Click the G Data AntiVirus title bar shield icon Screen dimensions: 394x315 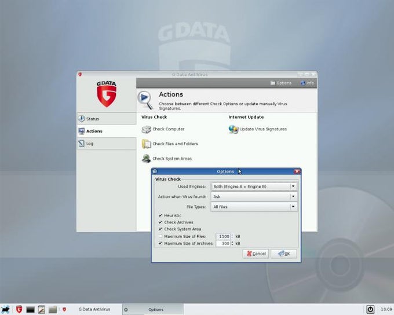(80, 74)
